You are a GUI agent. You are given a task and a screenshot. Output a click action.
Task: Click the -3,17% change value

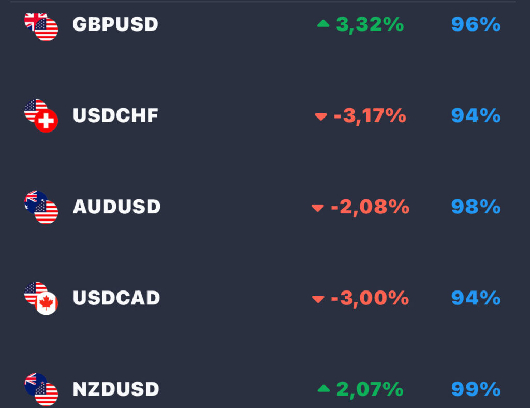tap(370, 116)
